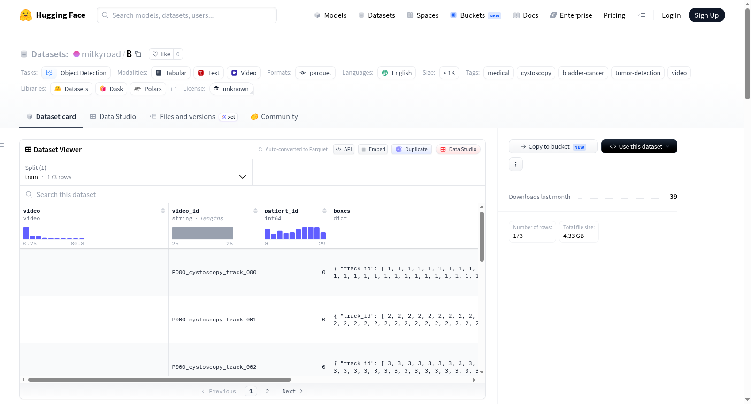Switch to the Dataset card tab
This screenshot has height=404, width=751.
pos(51,117)
